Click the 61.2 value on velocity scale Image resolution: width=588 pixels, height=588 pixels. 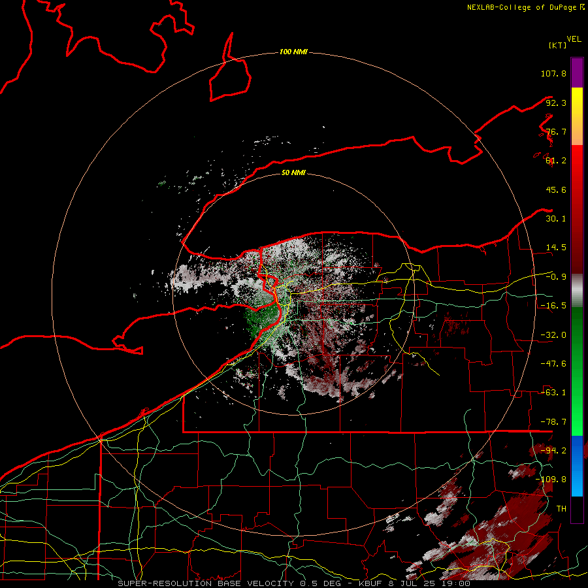(556, 161)
